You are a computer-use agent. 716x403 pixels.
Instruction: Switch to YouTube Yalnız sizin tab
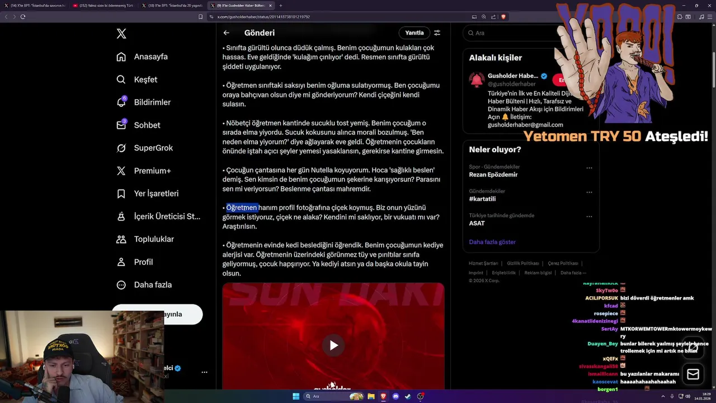[x=103, y=6]
